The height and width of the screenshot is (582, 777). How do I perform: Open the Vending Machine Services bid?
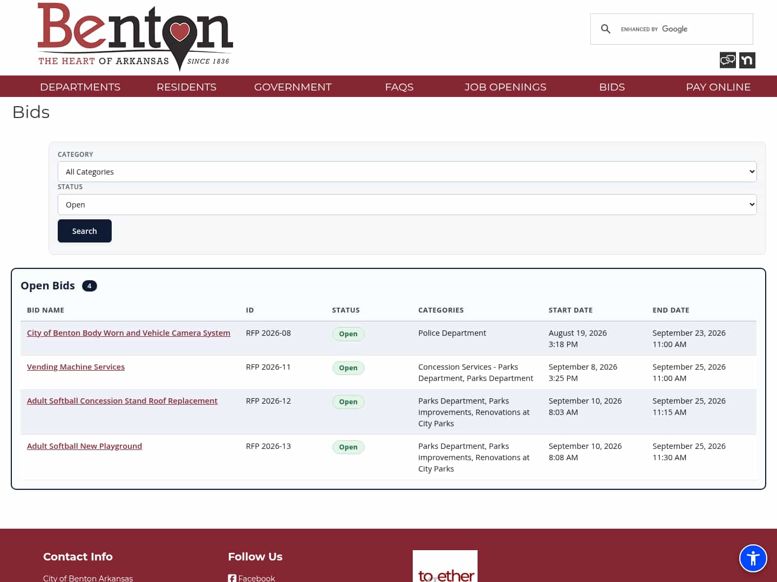[x=76, y=367]
